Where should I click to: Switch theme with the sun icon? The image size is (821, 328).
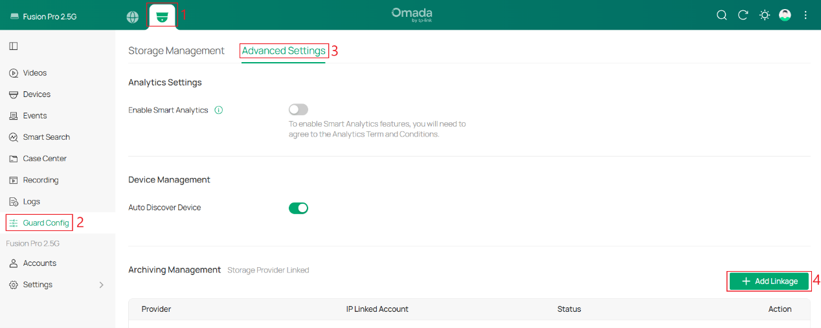point(765,15)
